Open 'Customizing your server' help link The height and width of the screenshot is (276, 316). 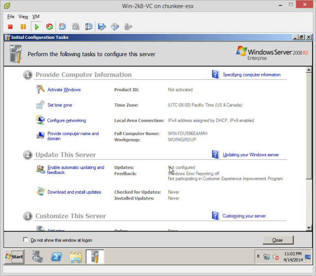pyautogui.click(x=244, y=216)
